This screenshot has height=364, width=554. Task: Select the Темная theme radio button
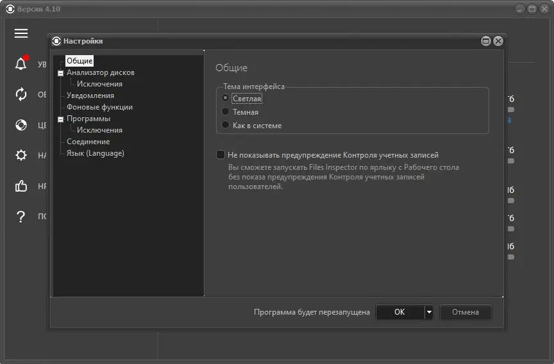(225, 112)
